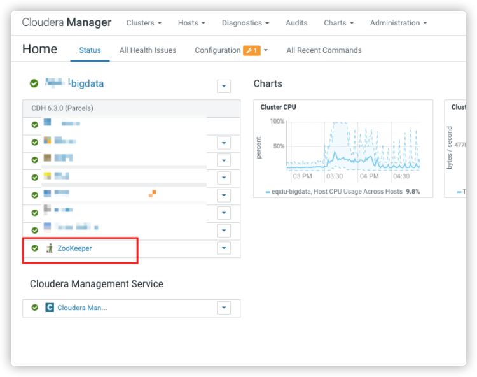Open the Administration menu
The width and height of the screenshot is (477, 377).
[398, 23]
